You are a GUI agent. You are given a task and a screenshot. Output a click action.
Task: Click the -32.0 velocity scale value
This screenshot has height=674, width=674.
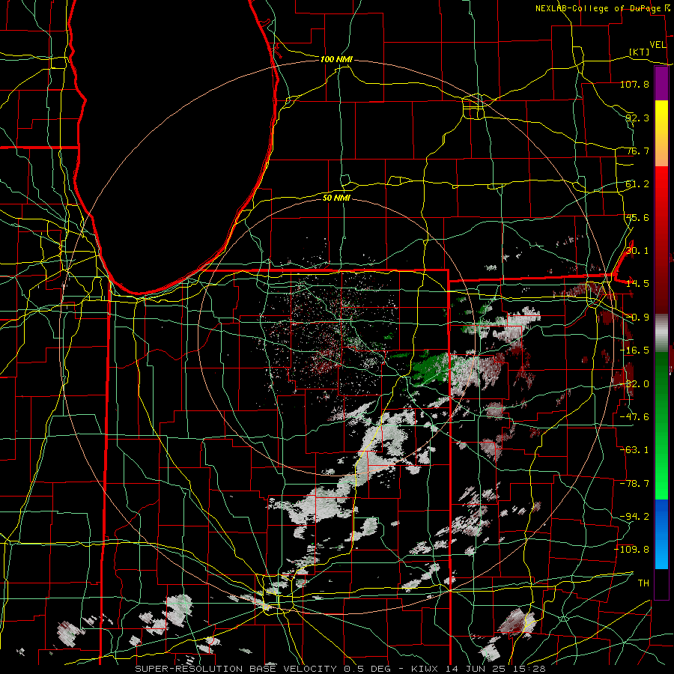[x=634, y=384]
